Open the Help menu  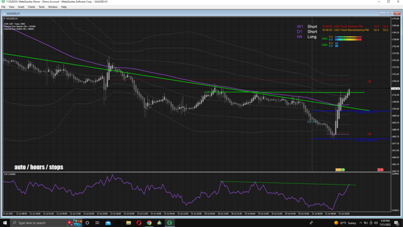pos(64,7)
